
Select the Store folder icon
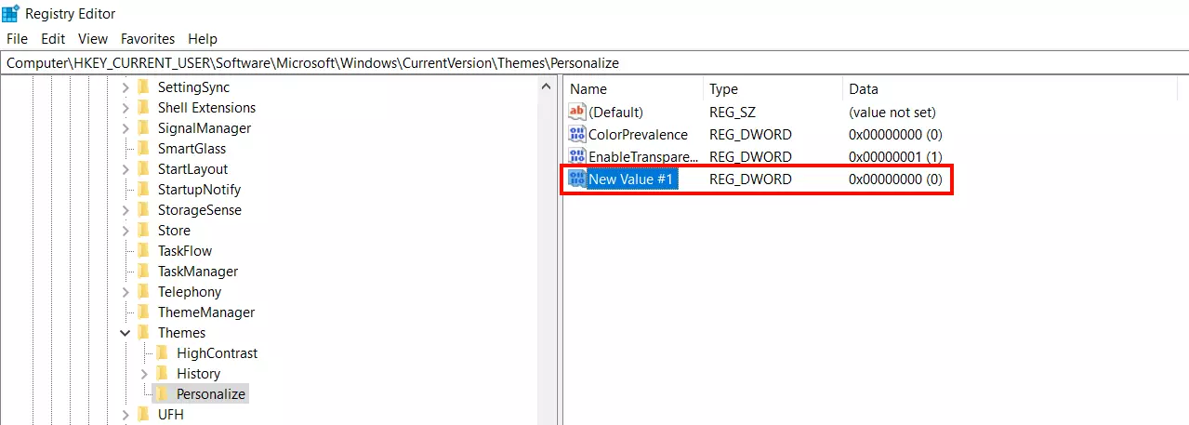143,231
